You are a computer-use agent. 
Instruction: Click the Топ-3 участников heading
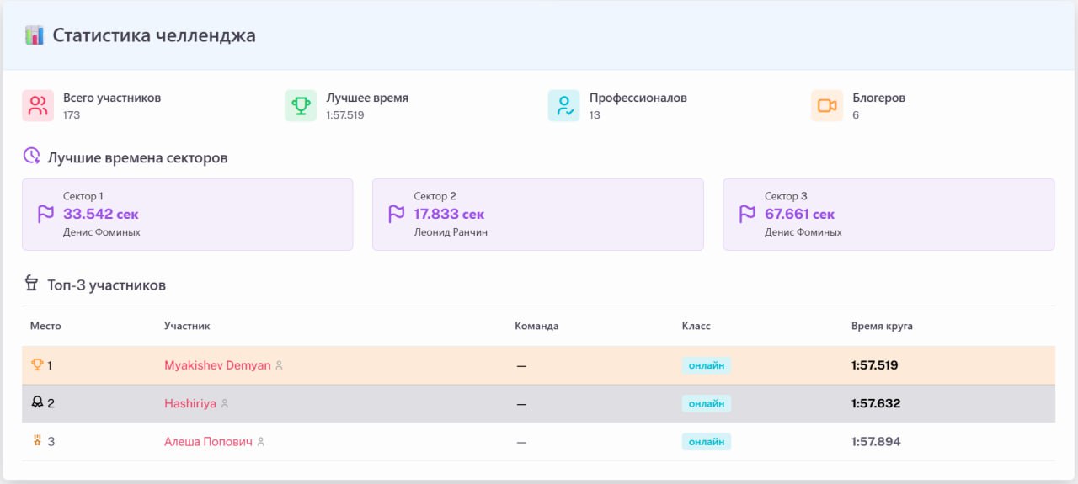click(106, 285)
